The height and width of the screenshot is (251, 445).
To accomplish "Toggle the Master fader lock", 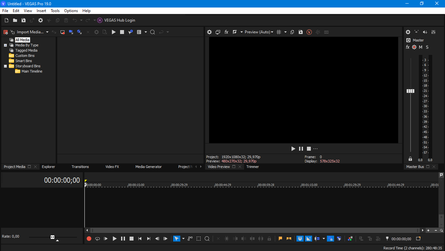I will 410,159.
